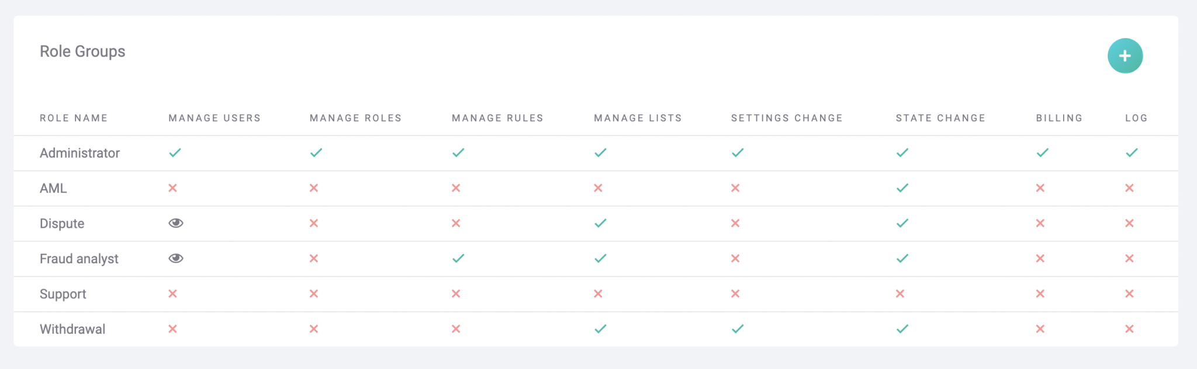This screenshot has height=369, width=1197.
Task: Click the red X under Billing for Support
Action: (1040, 294)
